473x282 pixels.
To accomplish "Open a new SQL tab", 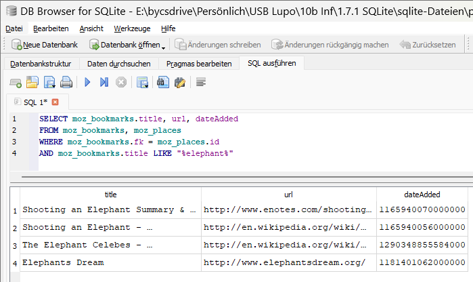I will click(x=16, y=83).
